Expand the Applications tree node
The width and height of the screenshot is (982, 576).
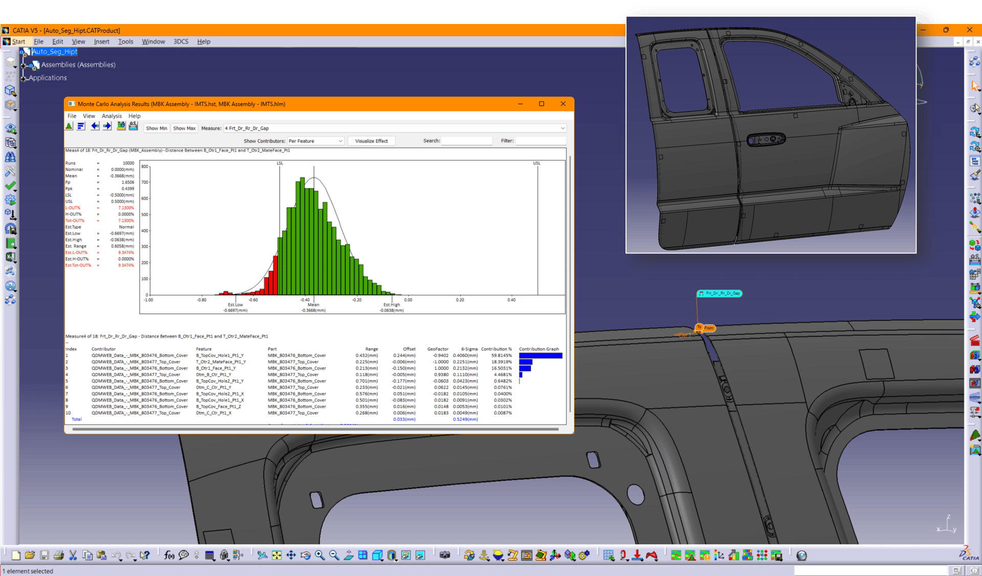24,78
